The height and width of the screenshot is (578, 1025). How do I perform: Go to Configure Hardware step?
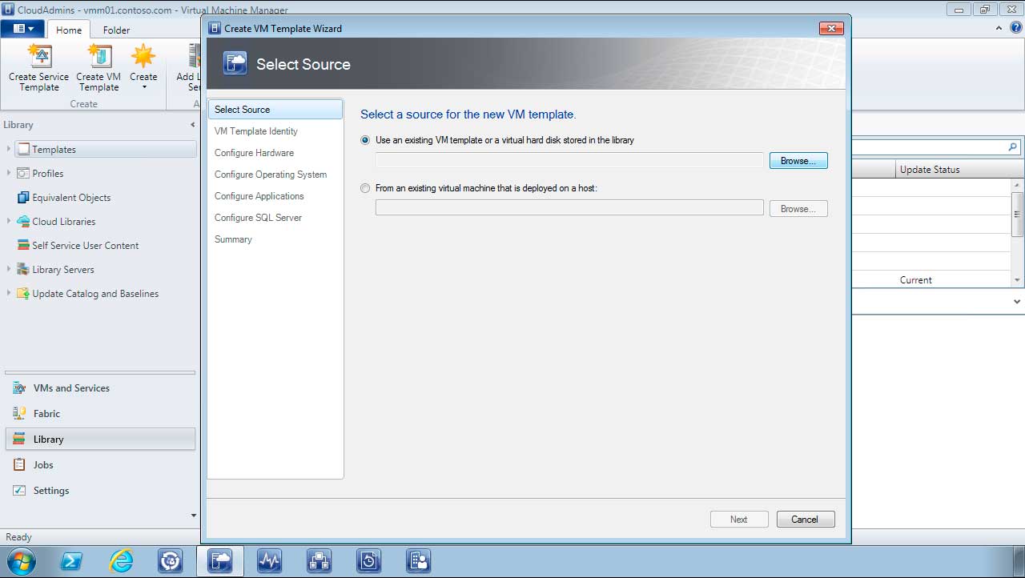[254, 153]
